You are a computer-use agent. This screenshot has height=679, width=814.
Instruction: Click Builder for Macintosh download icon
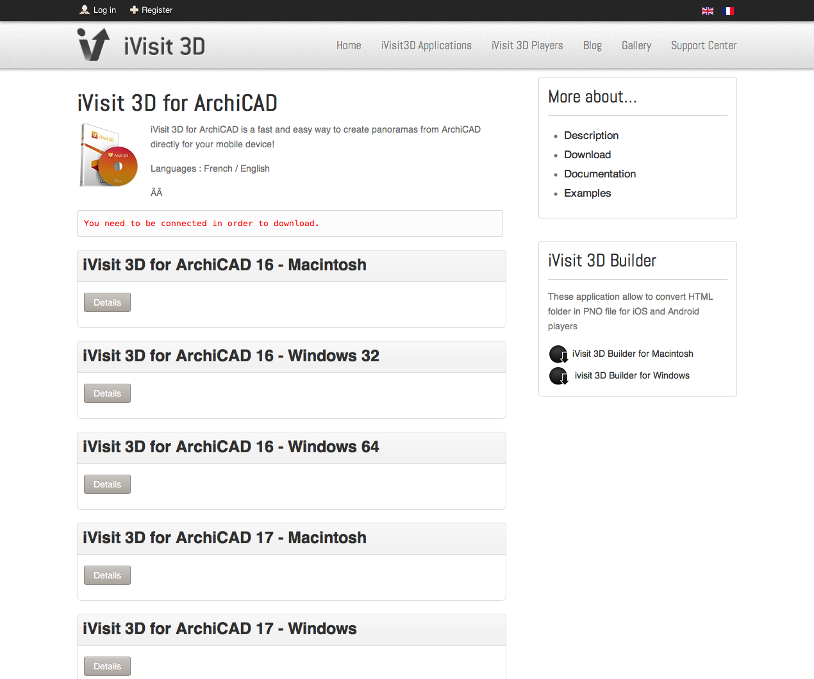558,354
